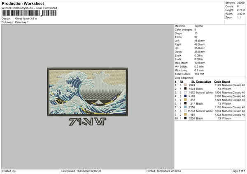Click the EndX: label
Screen dimensions: 247x174
(x=178, y=55)
